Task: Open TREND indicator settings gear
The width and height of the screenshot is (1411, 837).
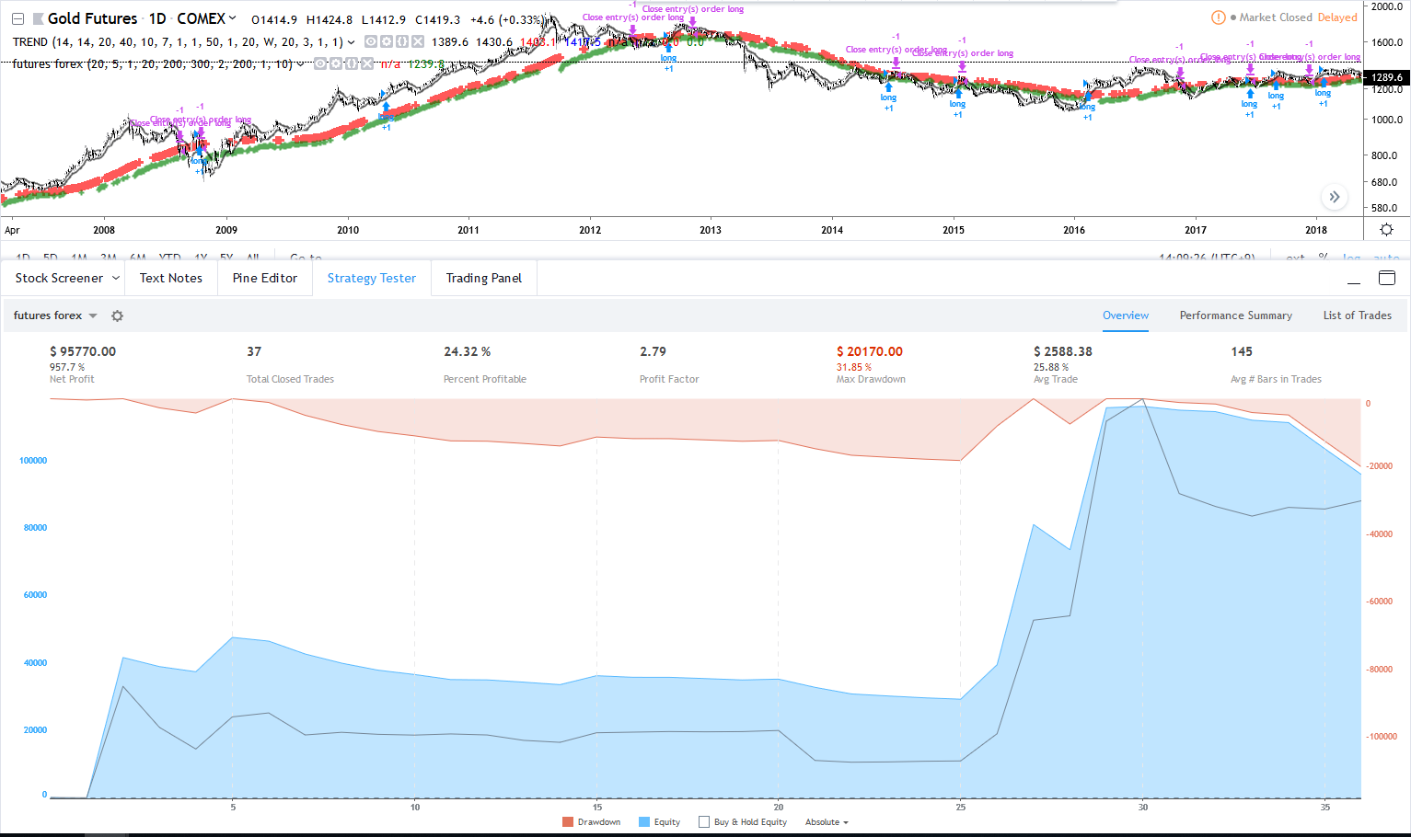Action: pos(386,42)
